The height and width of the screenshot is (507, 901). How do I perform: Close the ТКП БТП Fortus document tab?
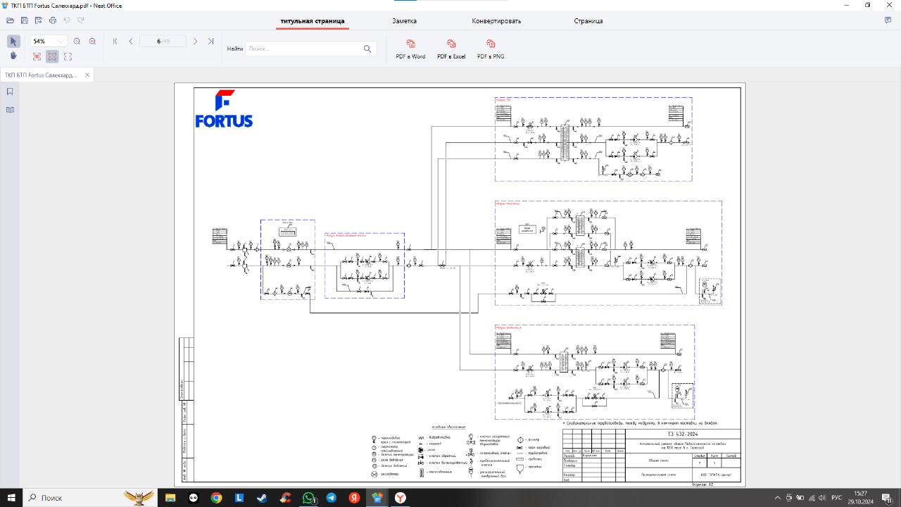point(87,75)
